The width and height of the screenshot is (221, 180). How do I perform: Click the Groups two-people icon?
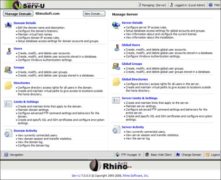[x=8, y=70]
